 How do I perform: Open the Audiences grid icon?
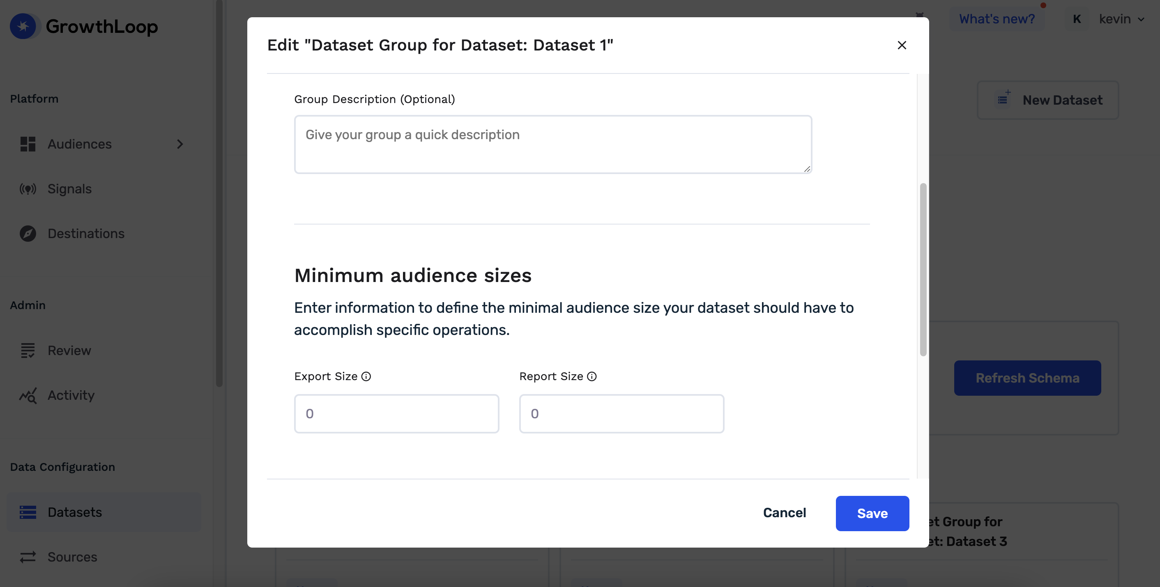(28, 144)
